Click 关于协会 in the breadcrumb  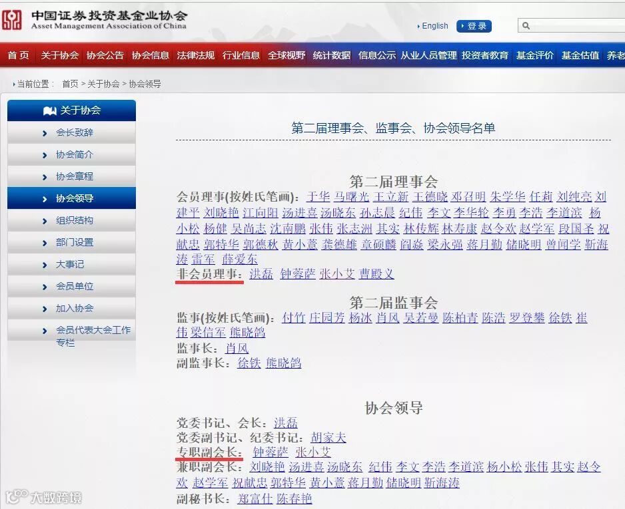(x=103, y=84)
